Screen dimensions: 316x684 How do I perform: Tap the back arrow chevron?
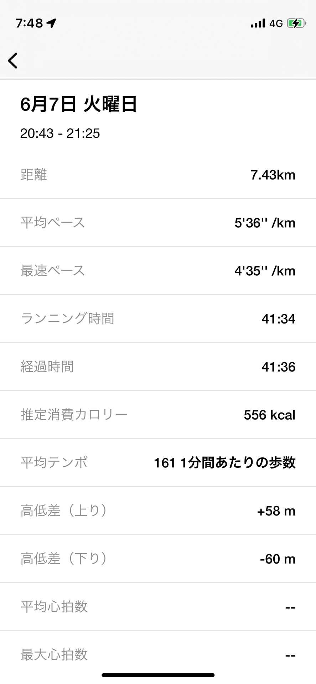[x=13, y=61]
